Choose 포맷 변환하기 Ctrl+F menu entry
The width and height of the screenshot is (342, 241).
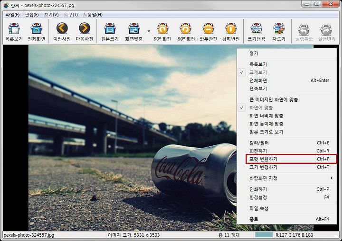point(287,159)
